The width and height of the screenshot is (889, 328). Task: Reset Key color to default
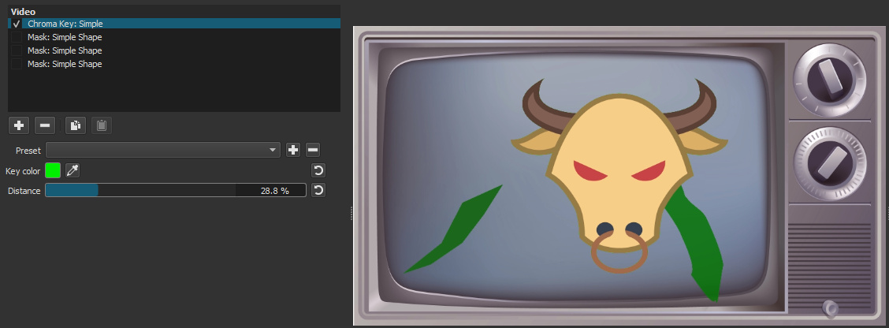pyautogui.click(x=318, y=170)
